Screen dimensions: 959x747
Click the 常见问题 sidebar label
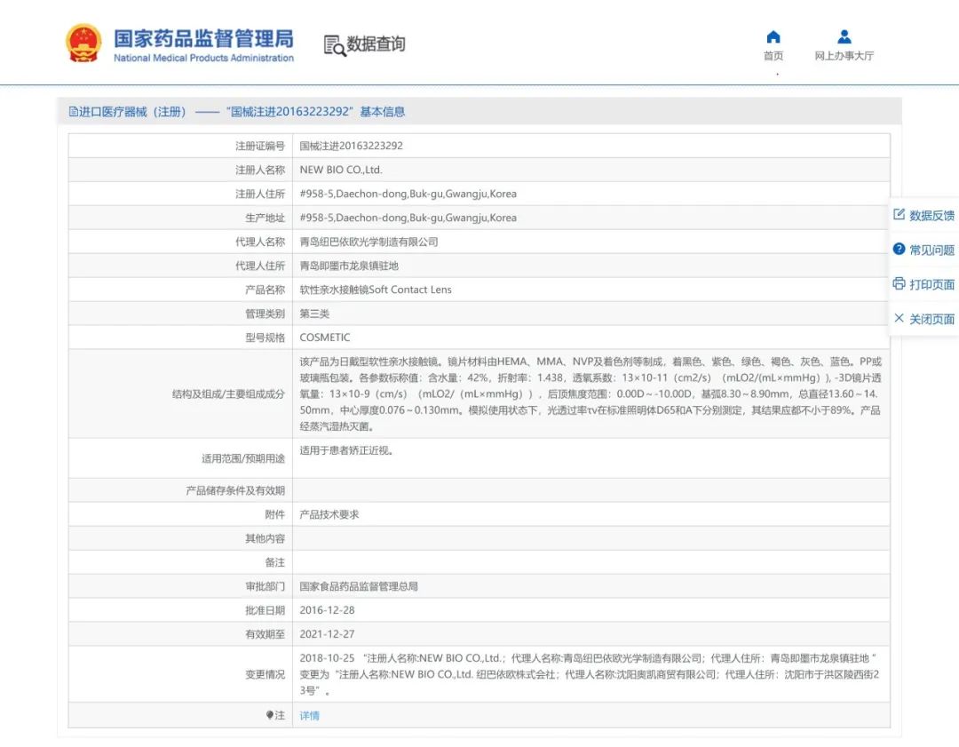click(x=931, y=250)
